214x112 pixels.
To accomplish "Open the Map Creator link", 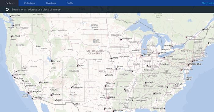I will (208, 3).
